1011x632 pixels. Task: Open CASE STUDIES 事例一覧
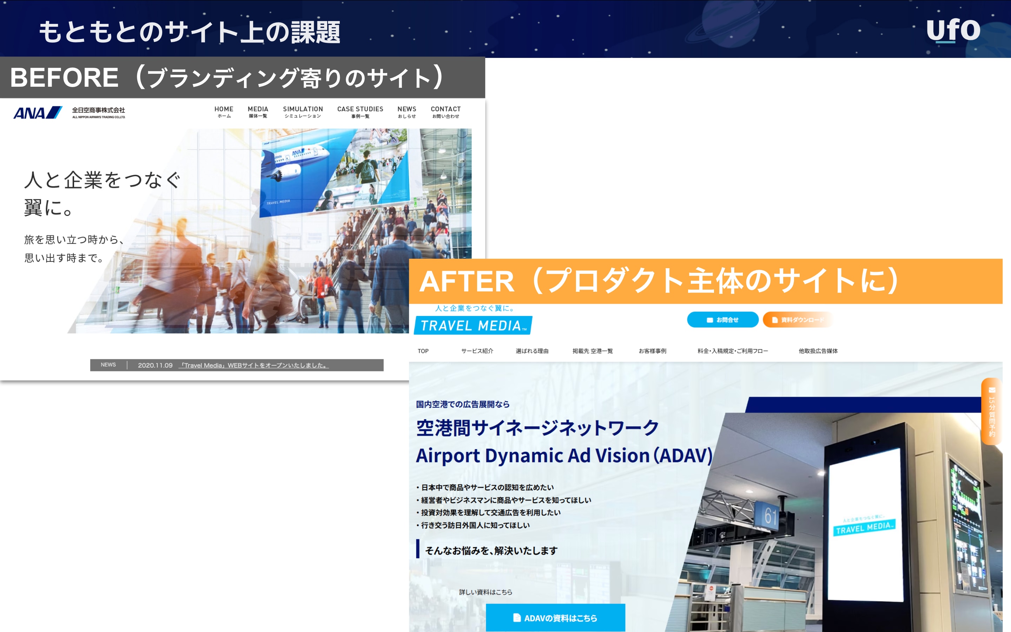360,112
